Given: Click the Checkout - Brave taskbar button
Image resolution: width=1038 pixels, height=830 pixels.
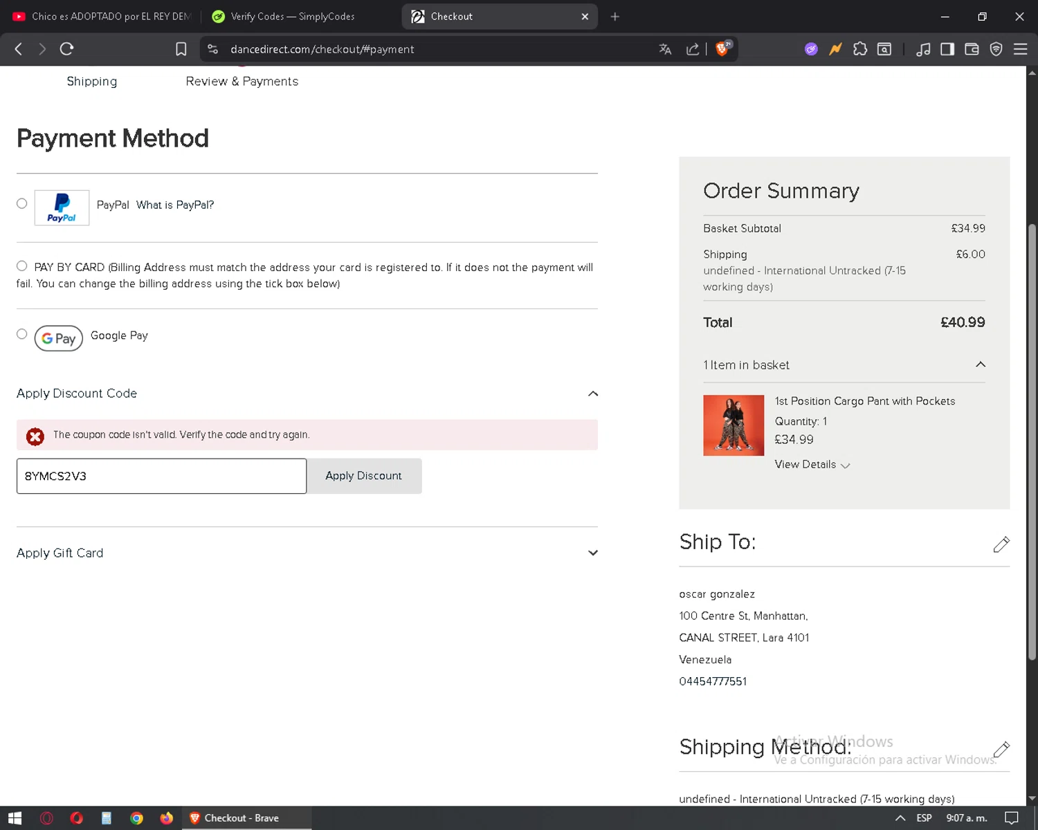Looking at the screenshot, I should (247, 818).
